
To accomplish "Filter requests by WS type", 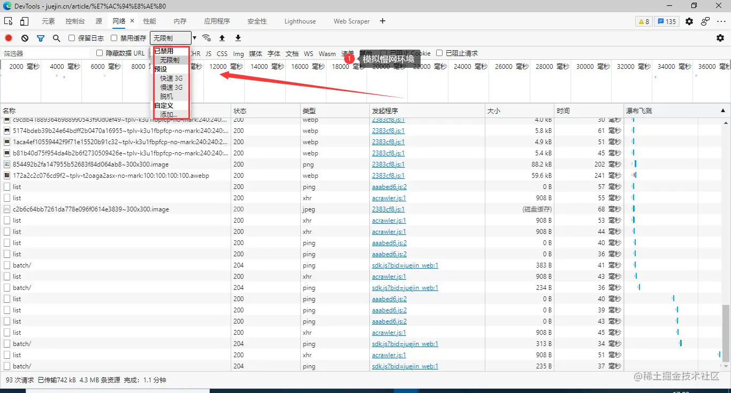I will tap(309, 53).
